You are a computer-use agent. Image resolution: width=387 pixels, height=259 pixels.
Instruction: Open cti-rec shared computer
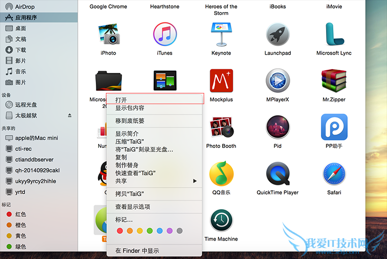[x=39, y=149]
